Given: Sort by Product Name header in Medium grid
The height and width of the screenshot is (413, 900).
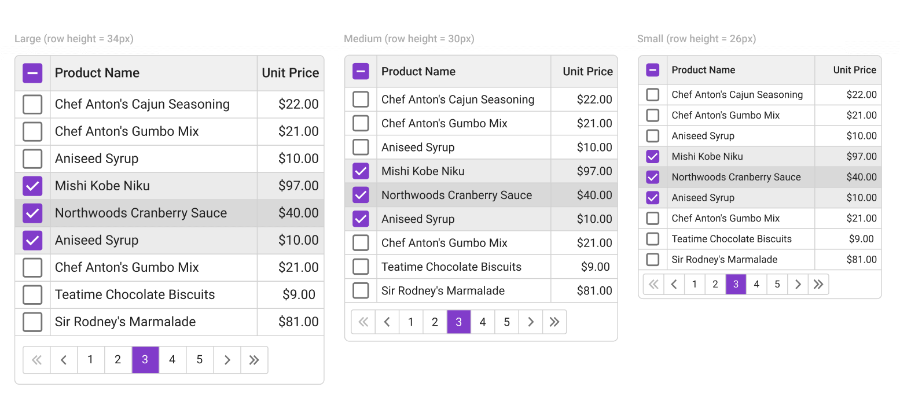Looking at the screenshot, I should (418, 72).
